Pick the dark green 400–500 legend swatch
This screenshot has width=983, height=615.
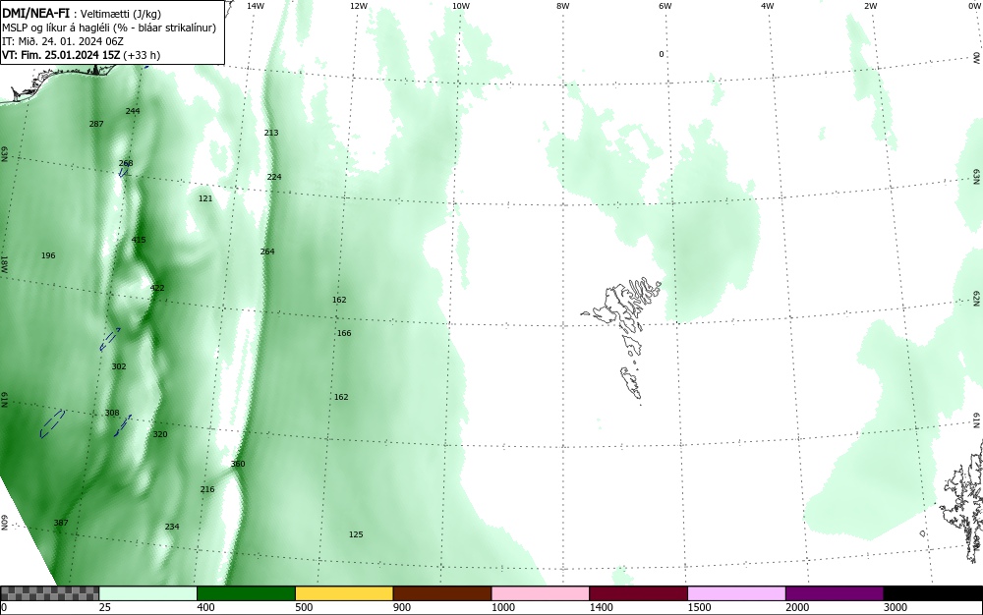[x=246, y=593]
